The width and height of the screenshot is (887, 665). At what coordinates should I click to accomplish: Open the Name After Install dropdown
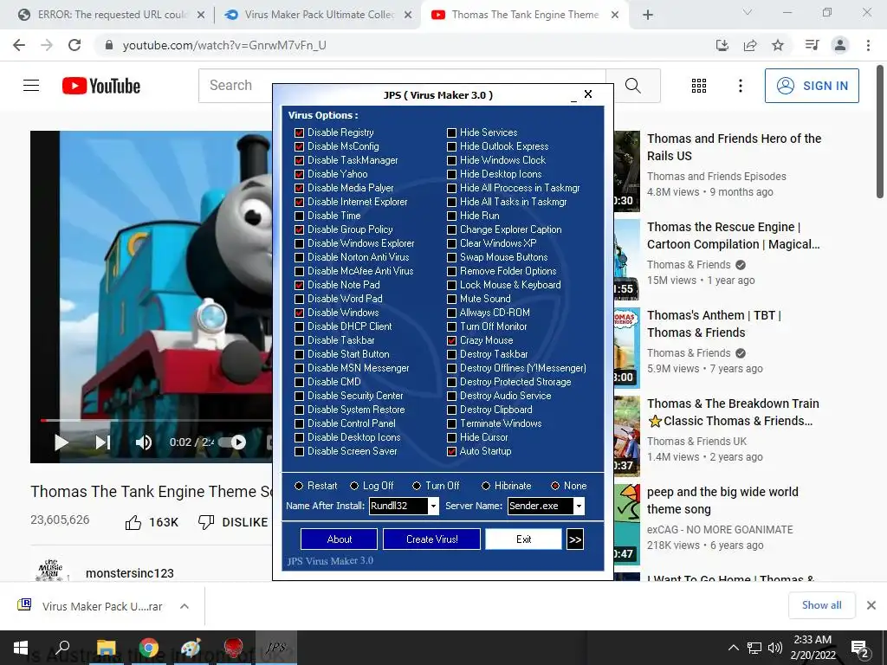click(x=433, y=506)
